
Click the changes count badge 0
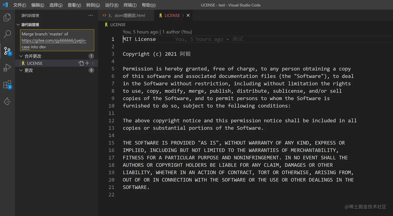(x=91, y=70)
